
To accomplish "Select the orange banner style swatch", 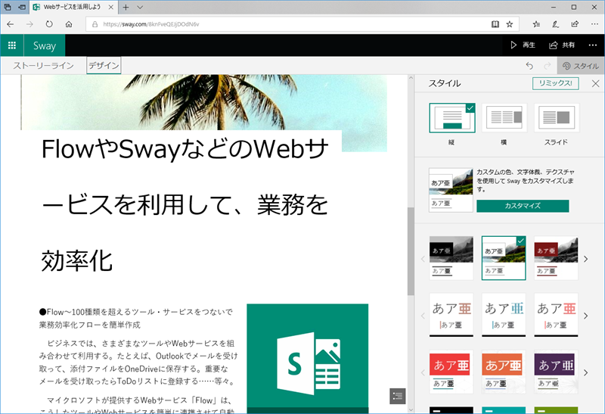I will (x=504, y=372).
